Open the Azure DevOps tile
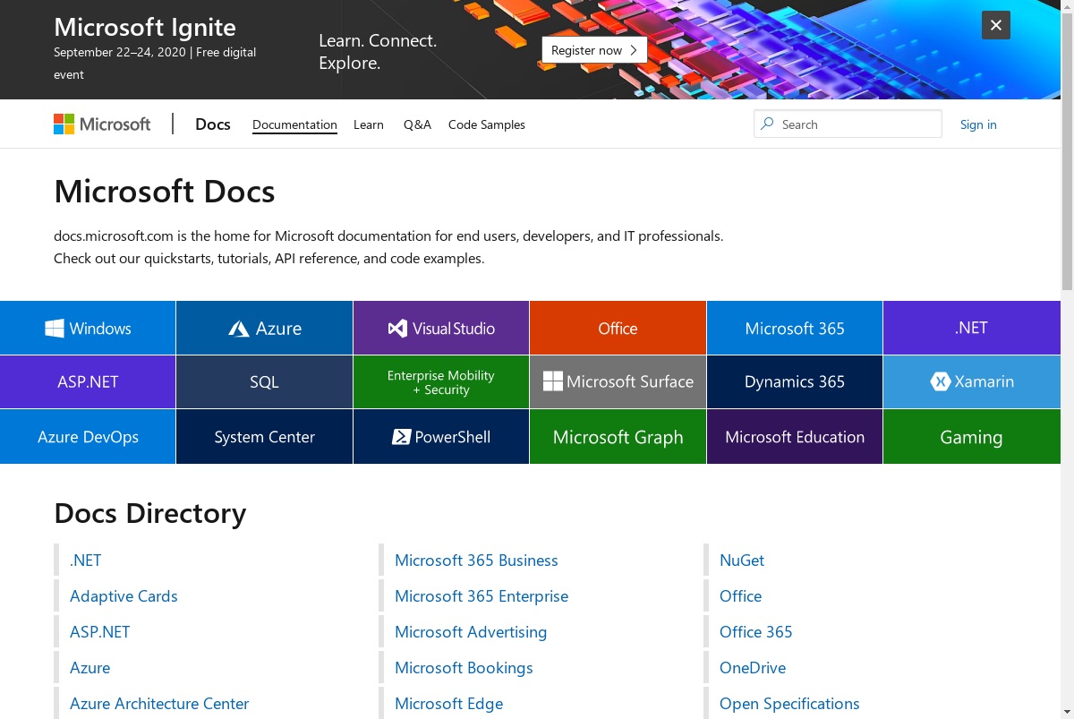The image size is (1074, 719). [x=88, y=437]
